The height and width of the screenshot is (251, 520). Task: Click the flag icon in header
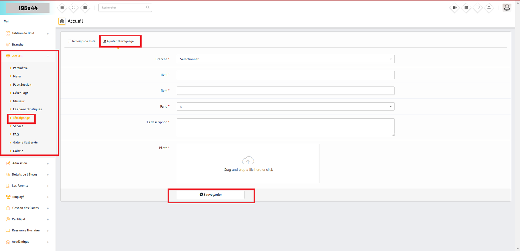point(477,8)
